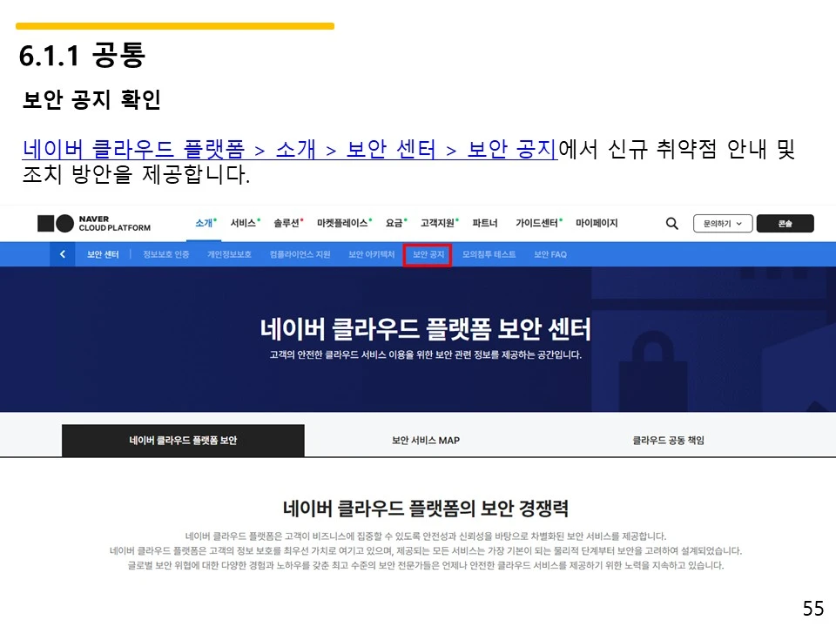Select the highlighted 보안 공지 nav item
Image resolution: width=836 pixels, height=627 pixels.
click(428, 254)
